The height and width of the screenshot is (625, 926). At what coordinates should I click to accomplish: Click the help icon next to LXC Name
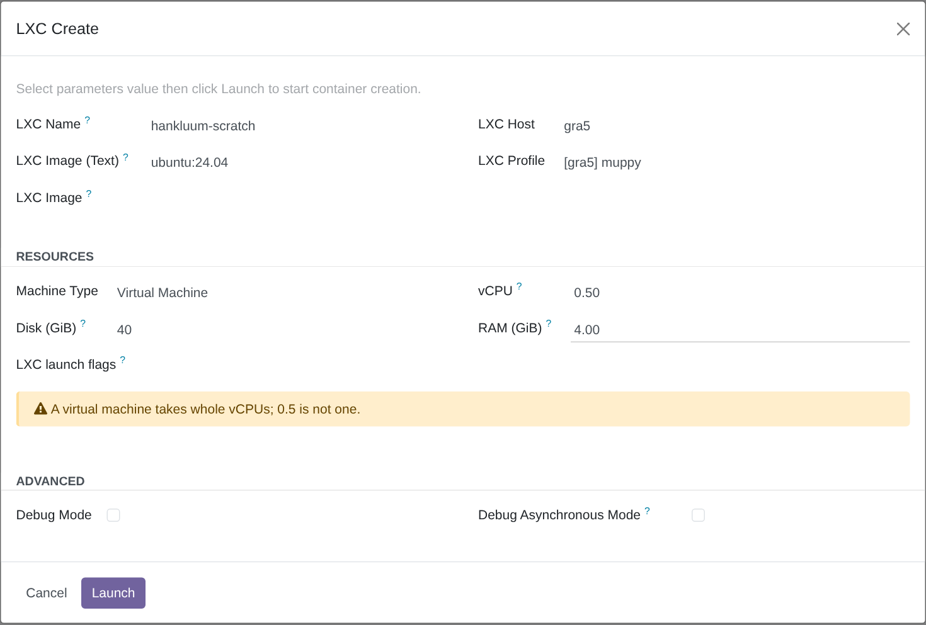point(88,120)
